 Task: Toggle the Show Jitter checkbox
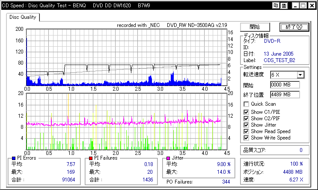(246, 125)
